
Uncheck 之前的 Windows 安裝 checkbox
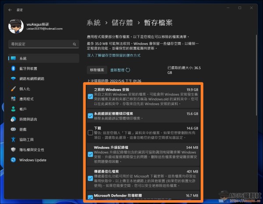point(90,96)
